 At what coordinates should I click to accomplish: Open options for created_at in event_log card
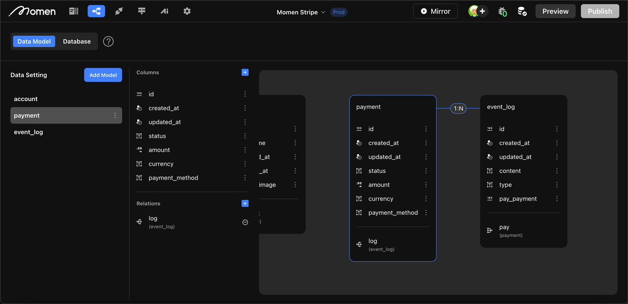tap(557, 143)
